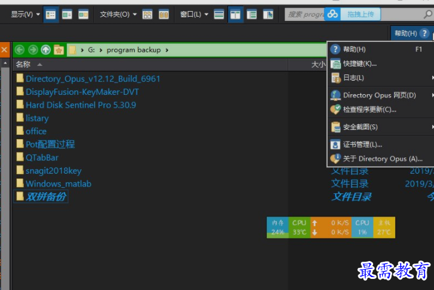Click the cloud upload icon

pos(333,14)
